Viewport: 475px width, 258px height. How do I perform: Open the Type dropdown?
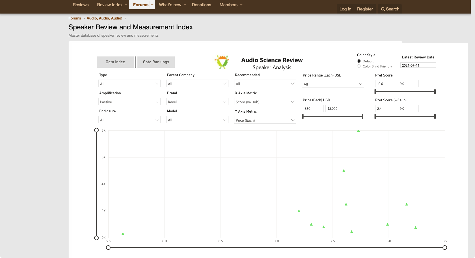(x=129, y=84)
